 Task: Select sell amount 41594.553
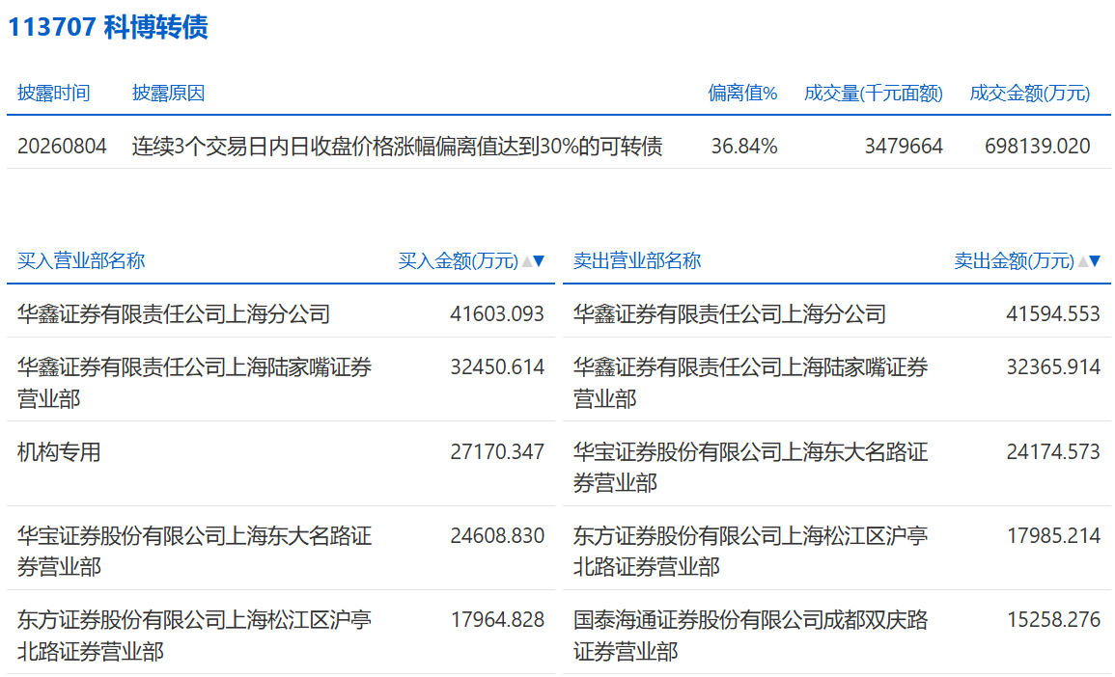click(1053, 313)
